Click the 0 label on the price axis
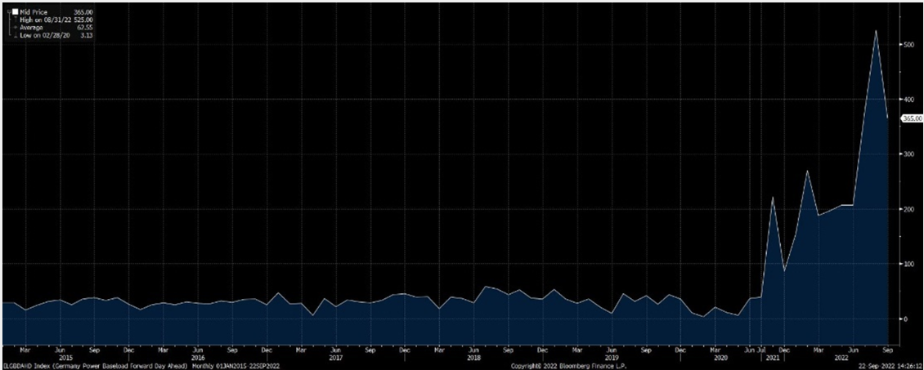This screenshot has height=370, width=924. [x=906, y=319]
